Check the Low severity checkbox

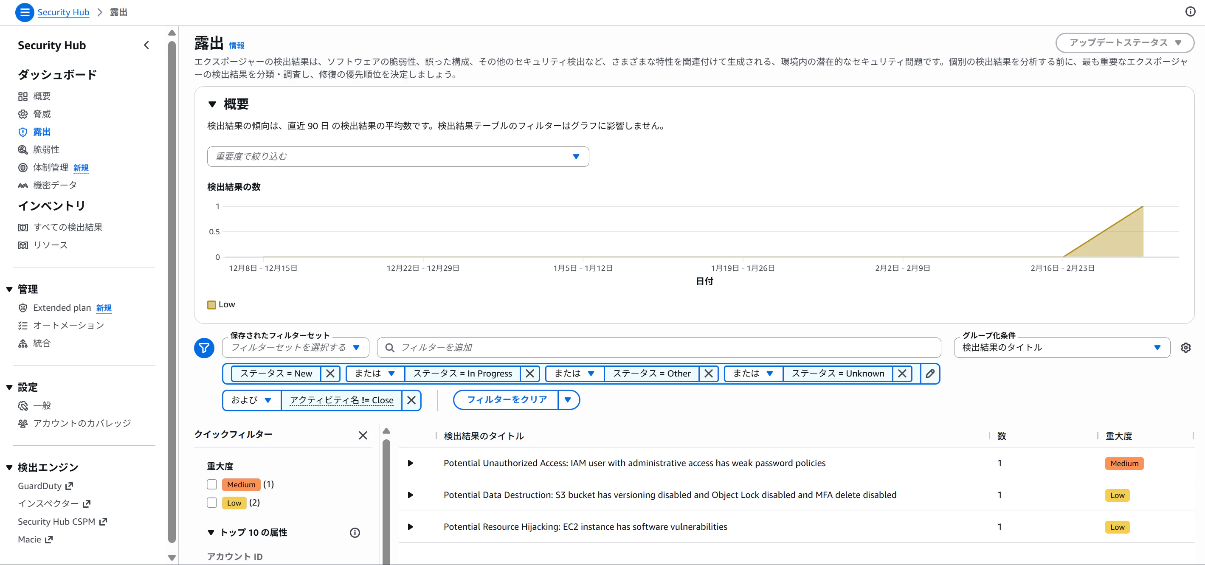click(x=212, y=502)
